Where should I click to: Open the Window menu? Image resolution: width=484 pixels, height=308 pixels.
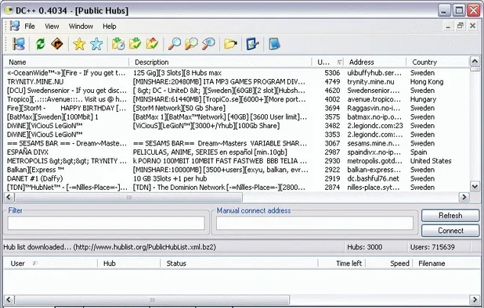click(81, 26)
